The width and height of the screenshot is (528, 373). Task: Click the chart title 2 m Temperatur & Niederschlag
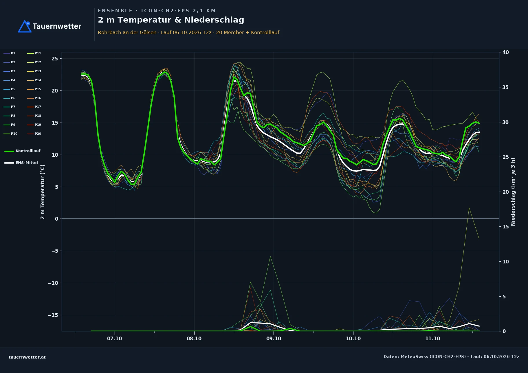171,20
